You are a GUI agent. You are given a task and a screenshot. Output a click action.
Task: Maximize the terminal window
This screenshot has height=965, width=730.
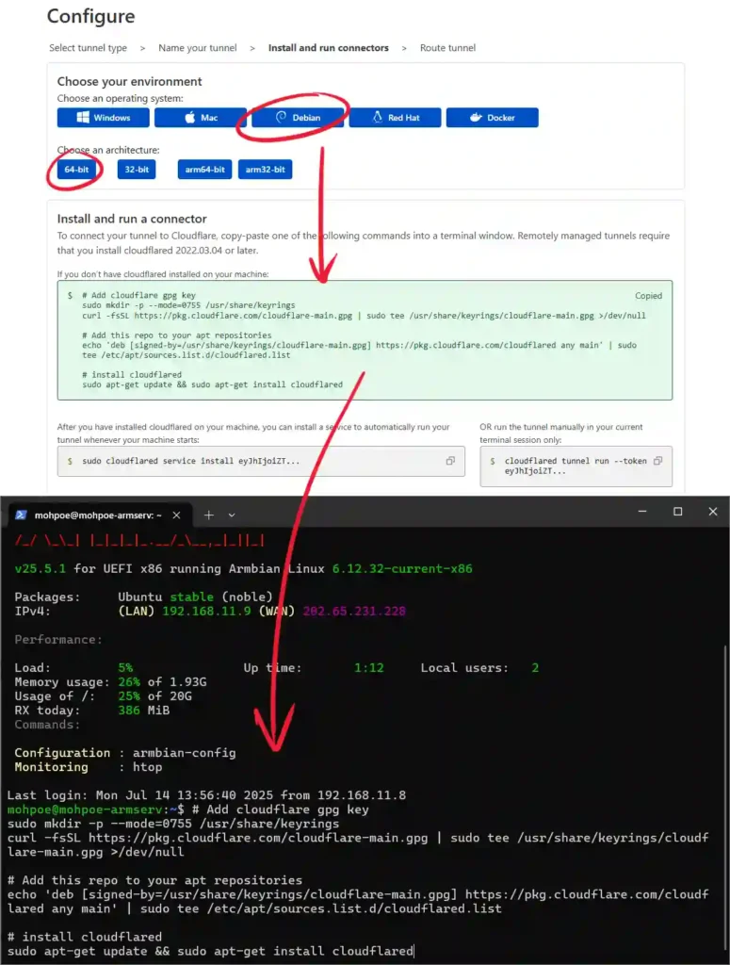tap(678, 512)
